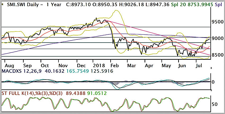
Task: Click the Oct month label on time axis
Action: click(45, 66)
